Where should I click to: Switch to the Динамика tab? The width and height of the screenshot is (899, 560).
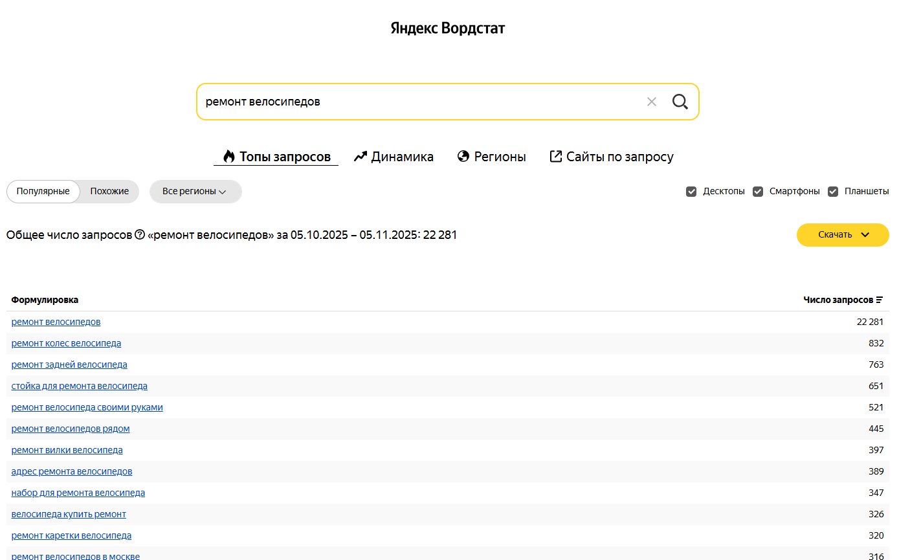coord(394,157)
